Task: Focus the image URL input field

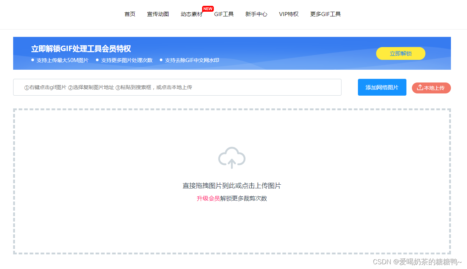Action: tap(177, 87)
